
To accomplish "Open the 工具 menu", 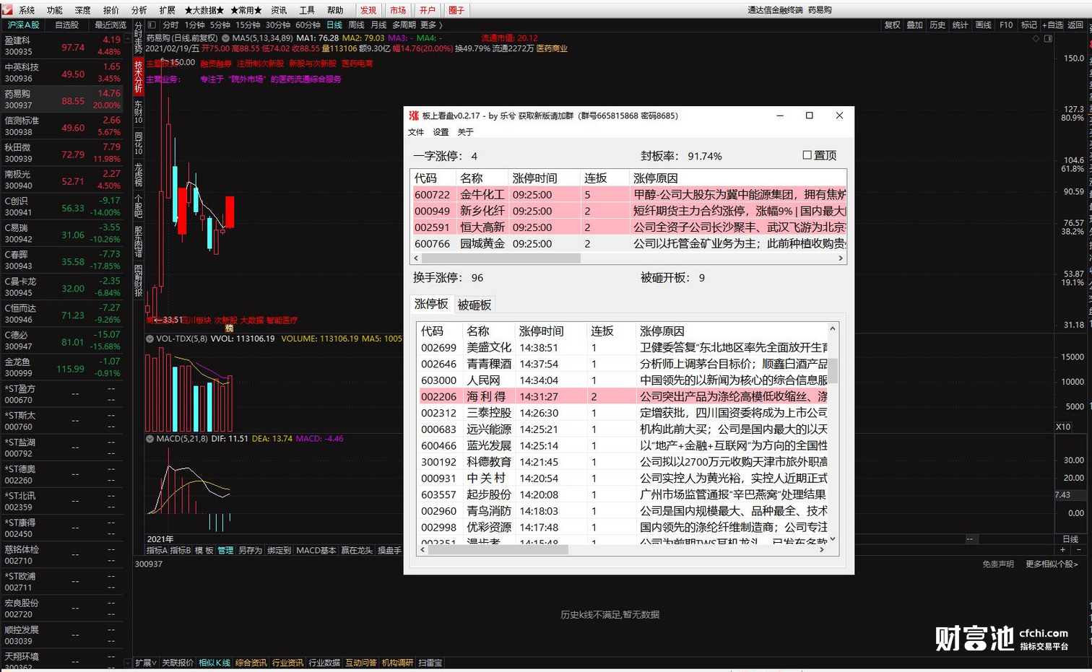I will [x=307, y=10].
